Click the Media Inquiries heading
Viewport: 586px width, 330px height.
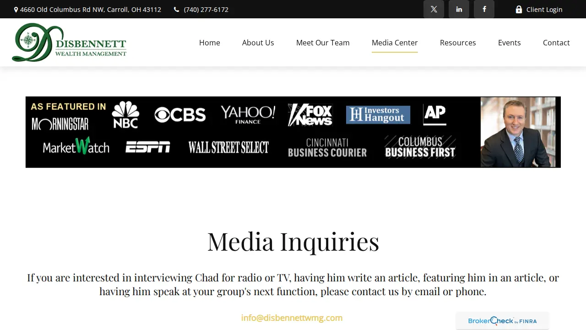click(293, 242)
